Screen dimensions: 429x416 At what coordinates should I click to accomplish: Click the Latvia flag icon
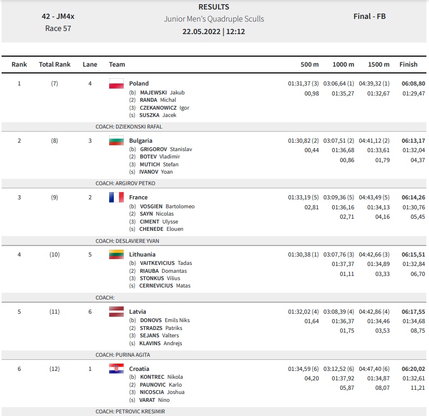116,312
